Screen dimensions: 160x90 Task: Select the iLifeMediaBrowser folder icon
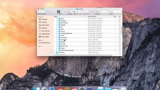coord(59,33)
